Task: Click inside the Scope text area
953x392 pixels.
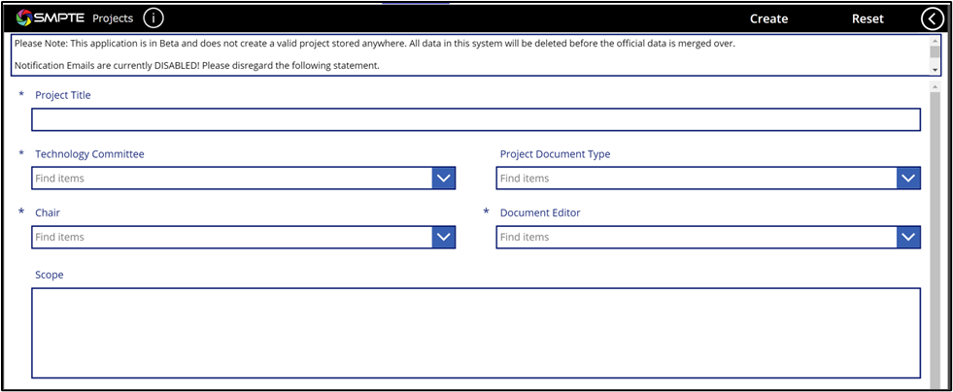Action: [x=475, y=332]
